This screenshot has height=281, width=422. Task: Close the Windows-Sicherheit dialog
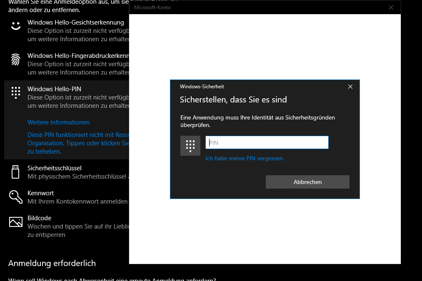(x=350, y=87)
